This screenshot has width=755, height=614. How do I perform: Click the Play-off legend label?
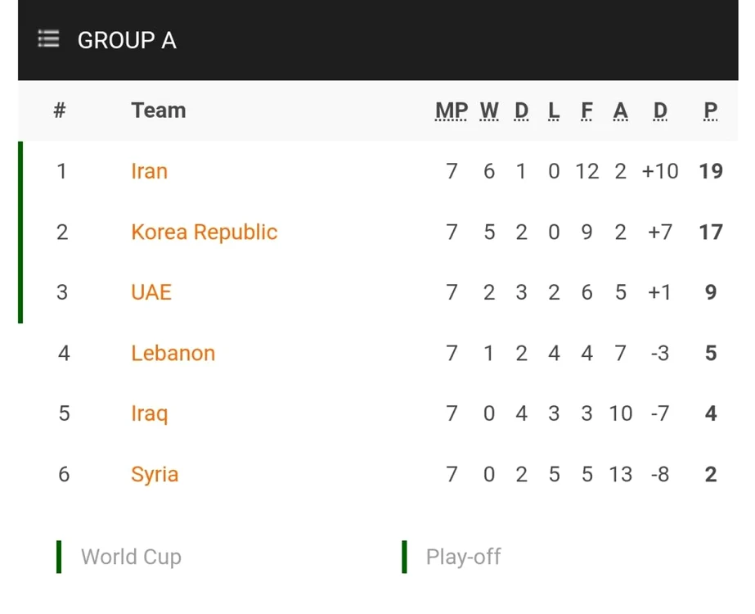tap(463, 558)
